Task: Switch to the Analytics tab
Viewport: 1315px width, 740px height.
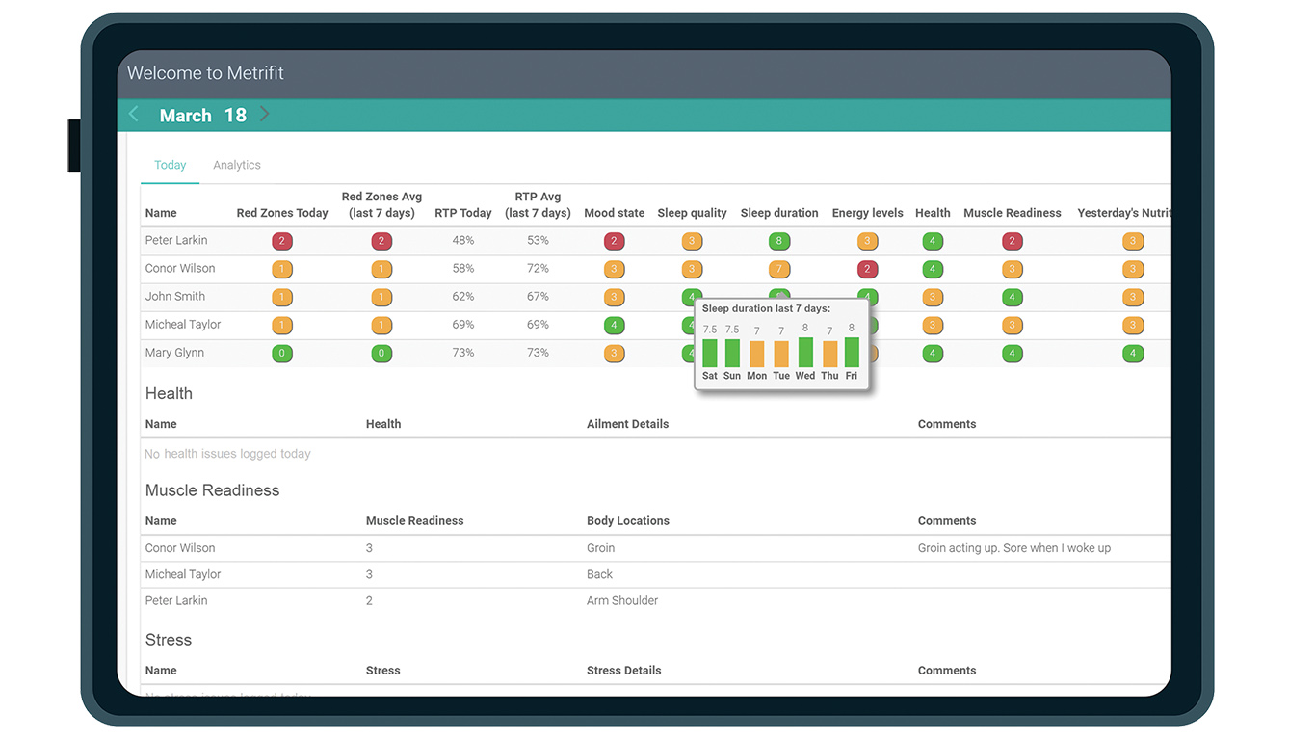Action: pyautogui.click(x=237, y=165)
